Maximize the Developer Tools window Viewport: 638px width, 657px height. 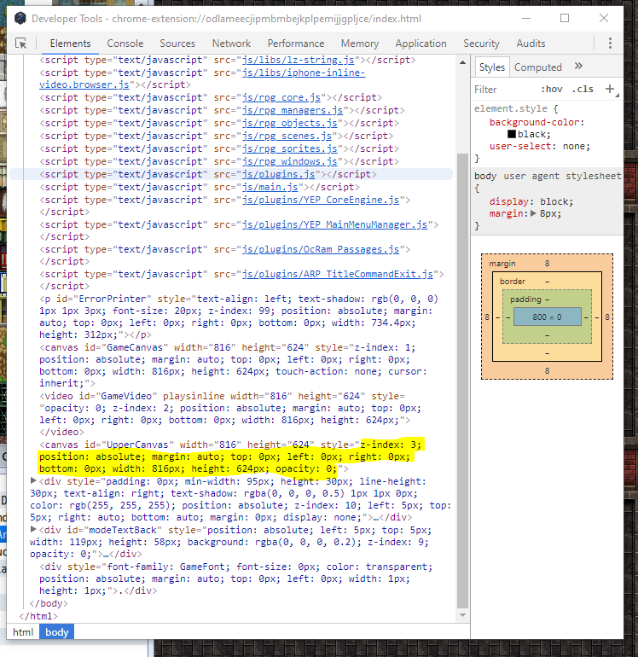(565, 19)
